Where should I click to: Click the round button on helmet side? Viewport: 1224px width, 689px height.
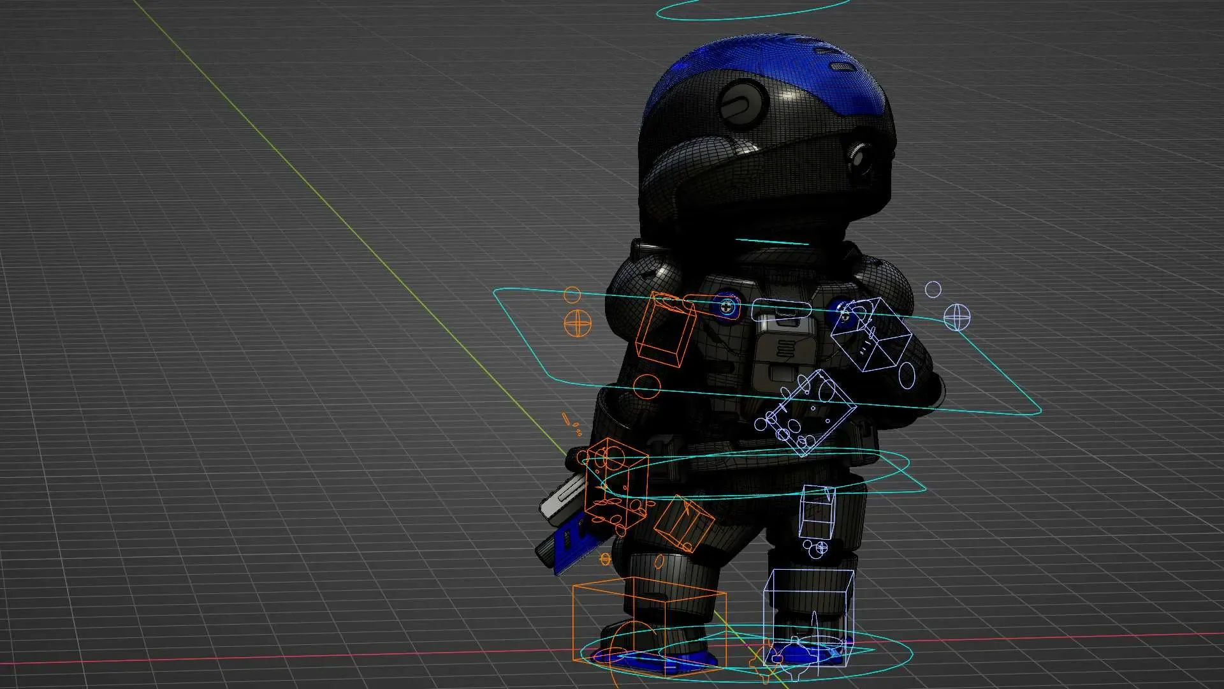[743, 103]
